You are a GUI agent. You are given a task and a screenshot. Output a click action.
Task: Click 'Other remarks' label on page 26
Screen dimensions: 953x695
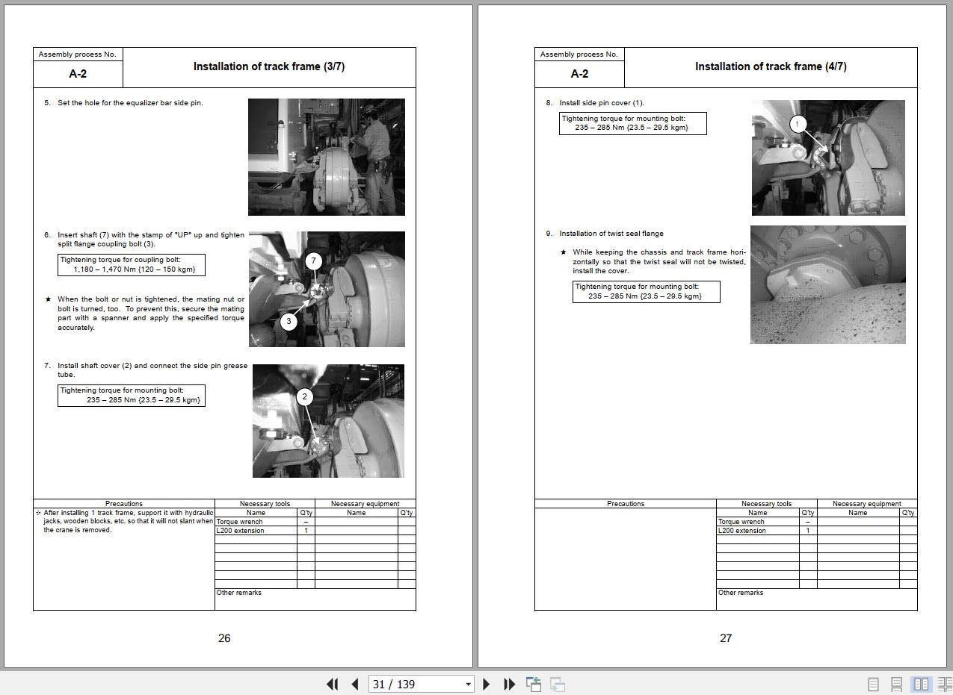pos(239,593)
